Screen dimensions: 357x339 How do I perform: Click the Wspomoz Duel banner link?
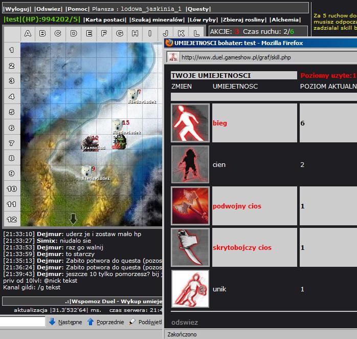point(114,301)
